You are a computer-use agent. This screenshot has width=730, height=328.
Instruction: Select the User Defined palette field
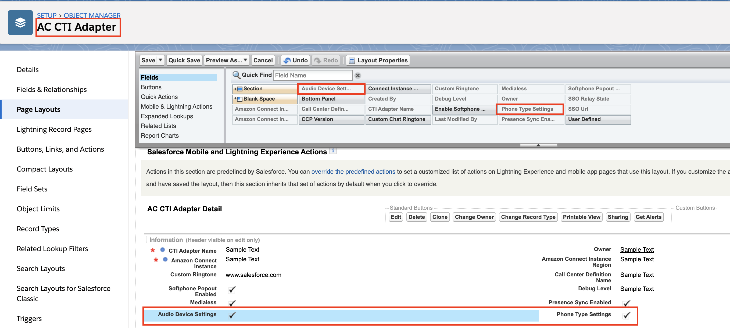pyautogui.click(x=598, y=119)
